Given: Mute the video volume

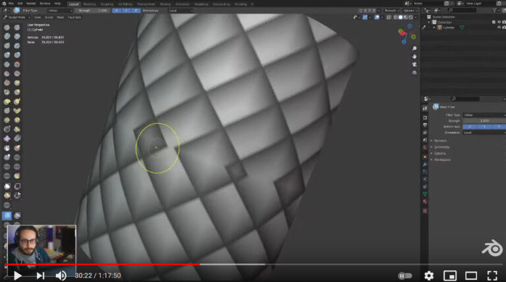Looking at the screenshot, I should coord(61,275).
